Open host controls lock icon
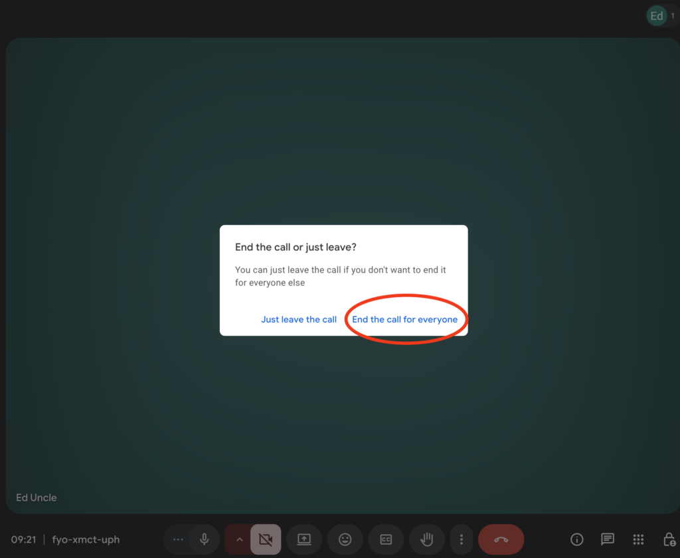Viewport: 680px width, 558px height. [x=669, y=539]
